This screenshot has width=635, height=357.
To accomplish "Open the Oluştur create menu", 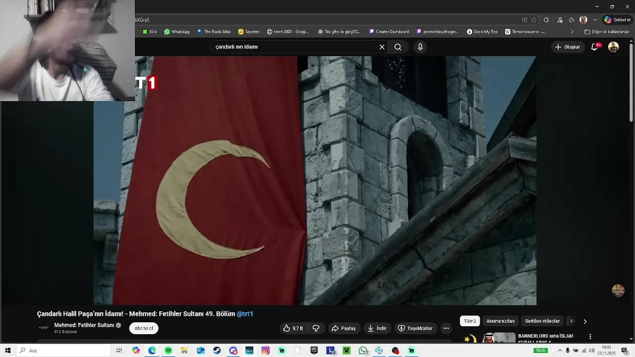I will pos(568,47).
